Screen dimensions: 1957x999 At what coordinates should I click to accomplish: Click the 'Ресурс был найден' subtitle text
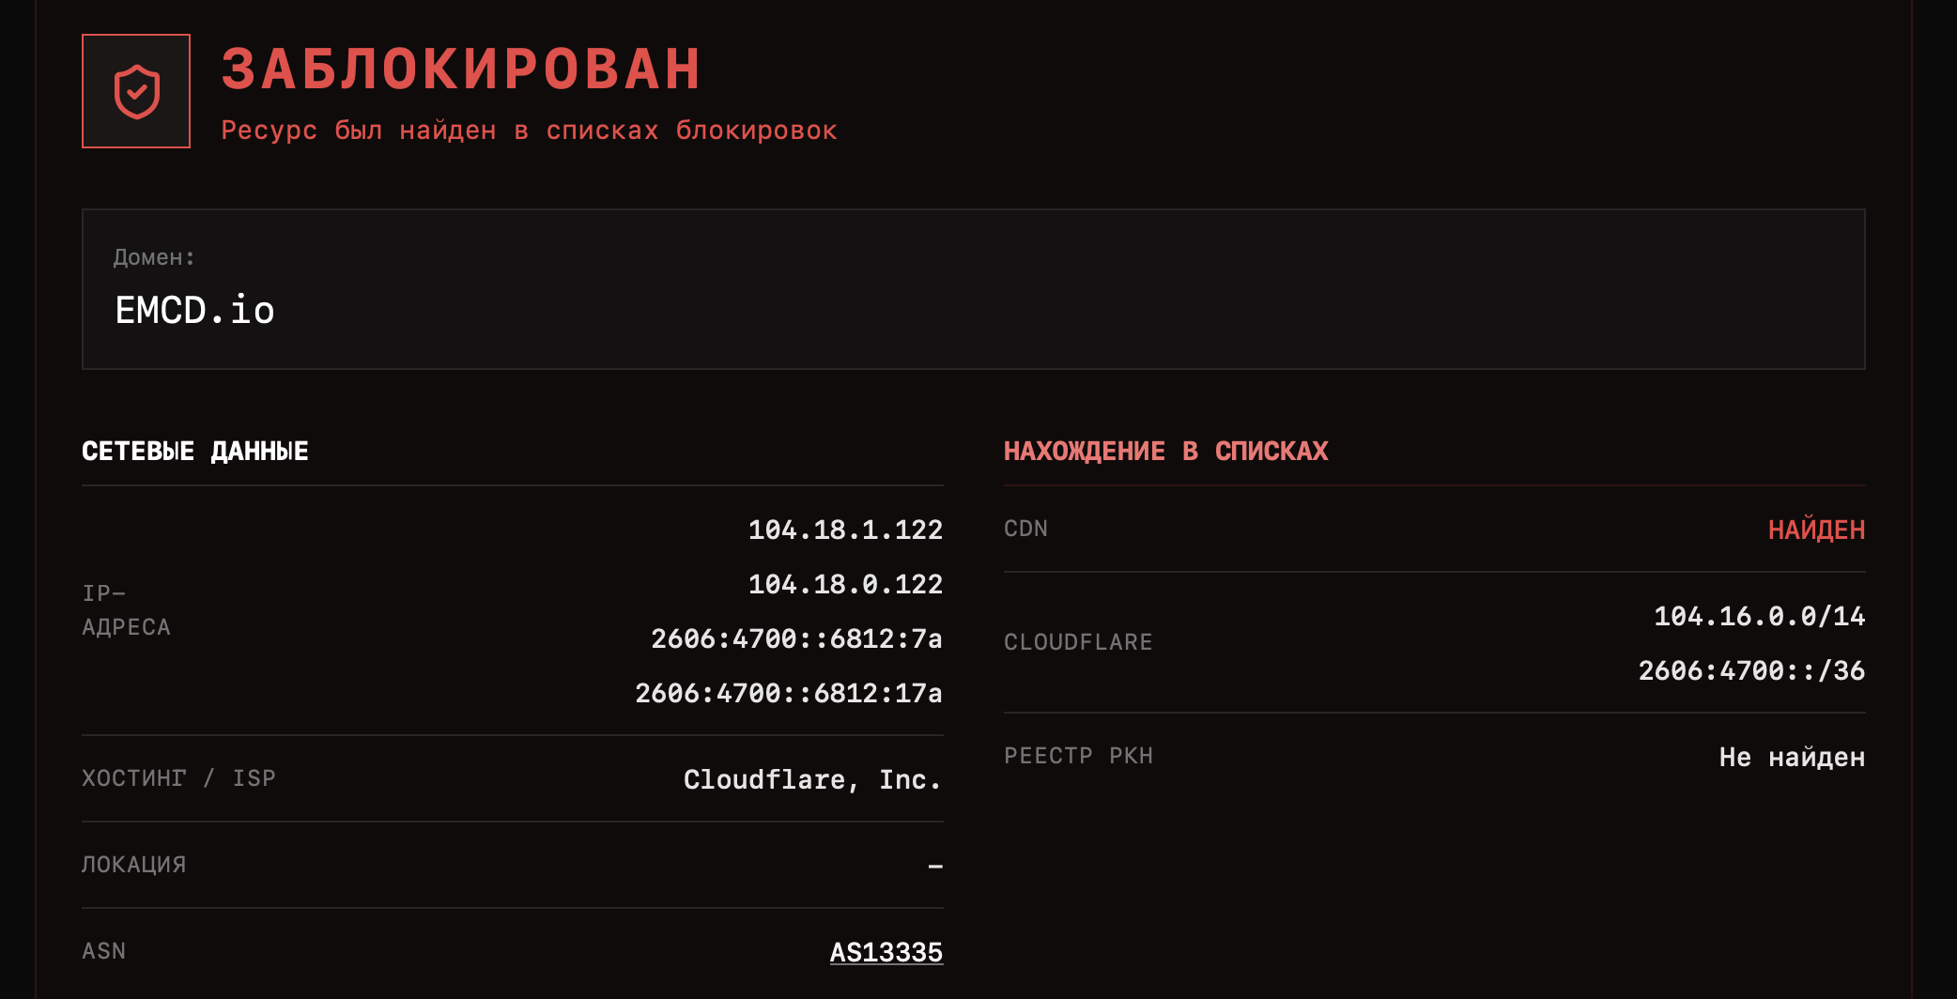tap(529, 131)
